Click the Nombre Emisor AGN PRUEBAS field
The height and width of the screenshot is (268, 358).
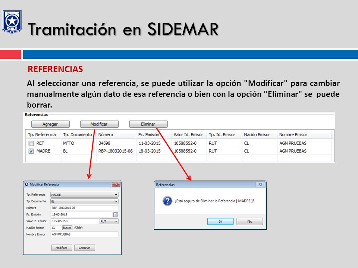(84, 234)
